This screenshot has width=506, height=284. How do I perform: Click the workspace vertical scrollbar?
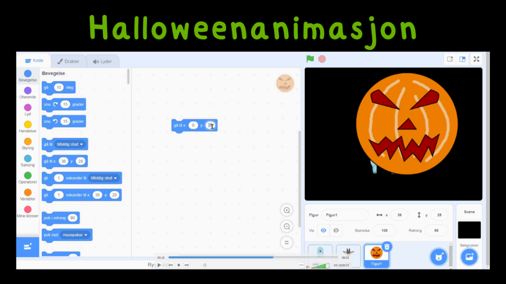tap(299, 178)
